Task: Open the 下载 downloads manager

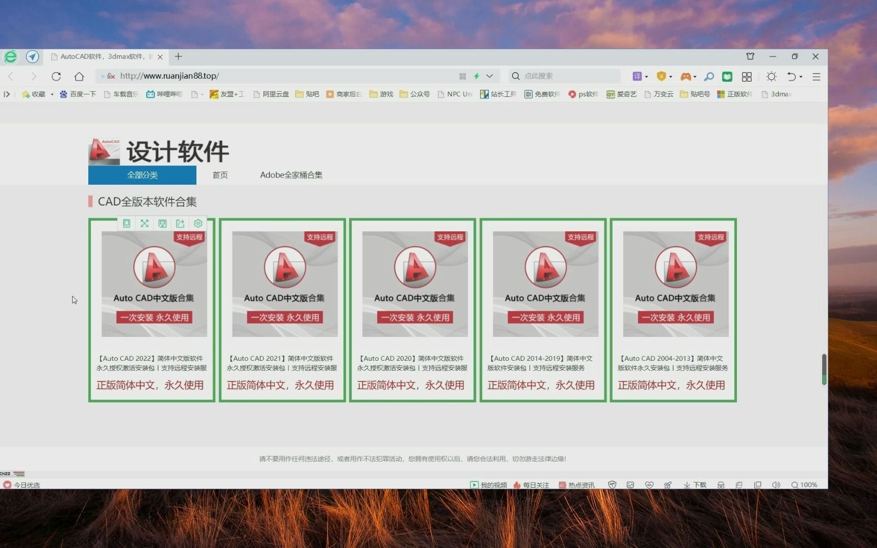Action: [x=695, y=485]
